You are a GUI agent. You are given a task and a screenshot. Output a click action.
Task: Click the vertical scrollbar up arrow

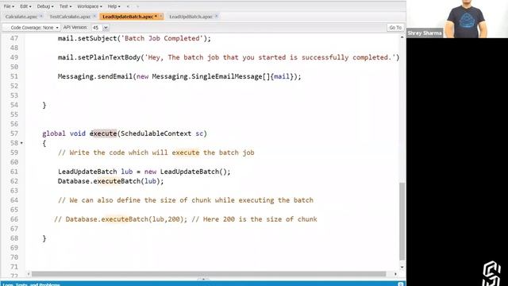pyautogui.click(x=402, y=37)
